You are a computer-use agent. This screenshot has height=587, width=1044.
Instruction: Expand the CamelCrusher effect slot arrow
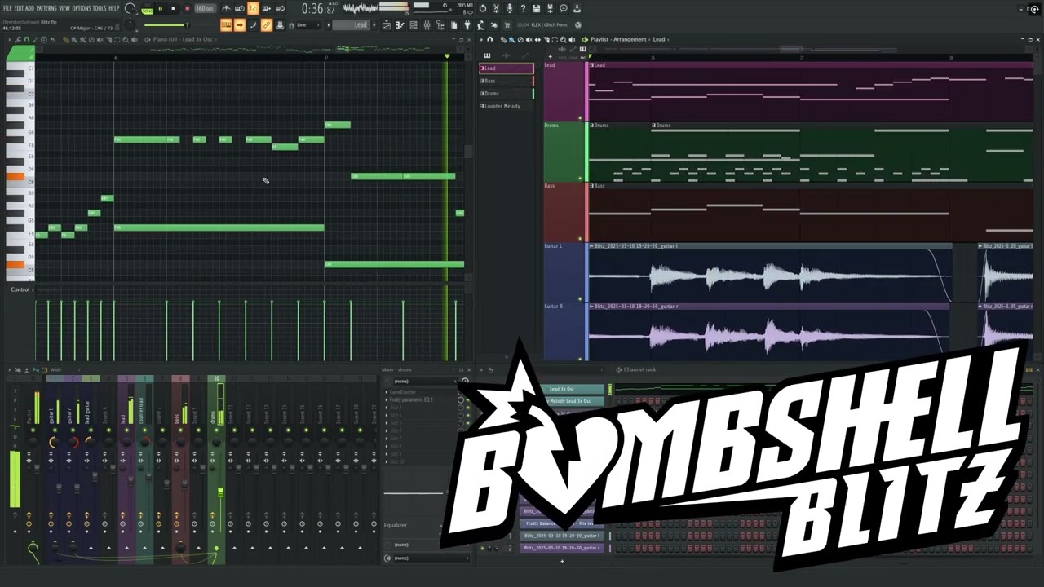point(386,391)
